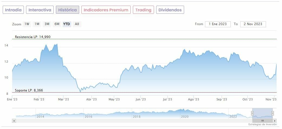Click the scrollbar thumb grip
Image resolution: width=282 pixels, height=129 pixels.
tap(262, 121)
